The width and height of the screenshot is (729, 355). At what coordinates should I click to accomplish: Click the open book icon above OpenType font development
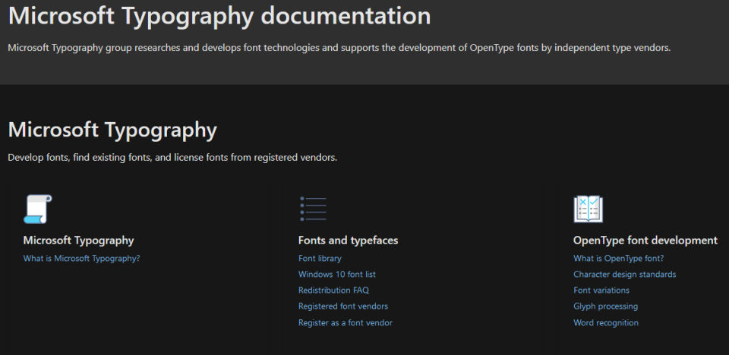pyautogui.click(x=588, y=209)
